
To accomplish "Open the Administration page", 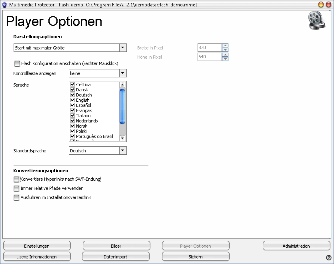I will click(296, 246).
